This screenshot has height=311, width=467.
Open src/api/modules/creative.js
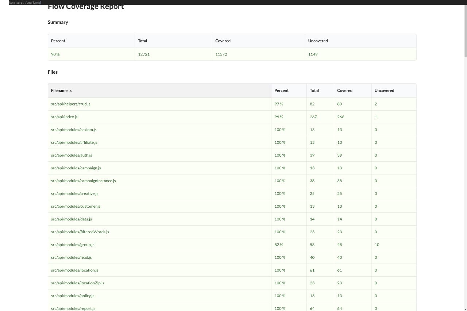coord(75,193)
